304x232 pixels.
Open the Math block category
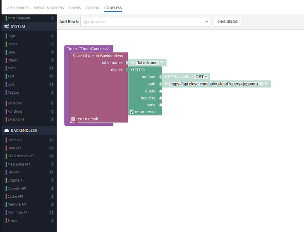coord(29,68)
